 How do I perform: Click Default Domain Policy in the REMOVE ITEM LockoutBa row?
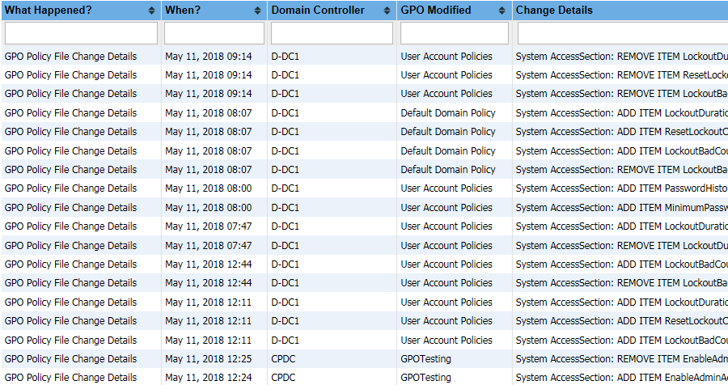pyautogui.click(x=448, y=170)
